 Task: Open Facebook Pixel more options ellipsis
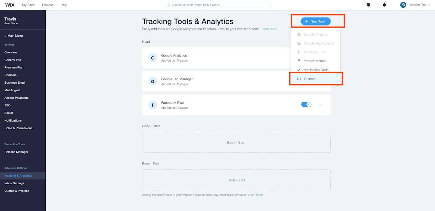pos(321,105)
